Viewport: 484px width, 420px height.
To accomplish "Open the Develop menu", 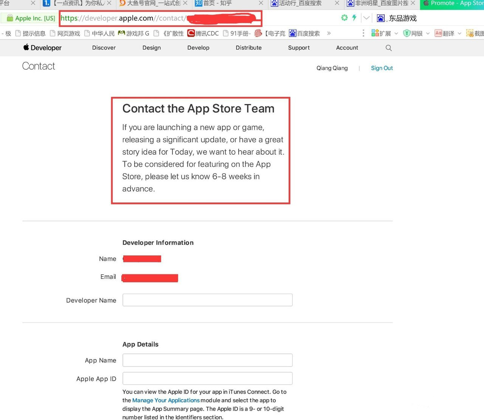I will click(x=199, y=48).
